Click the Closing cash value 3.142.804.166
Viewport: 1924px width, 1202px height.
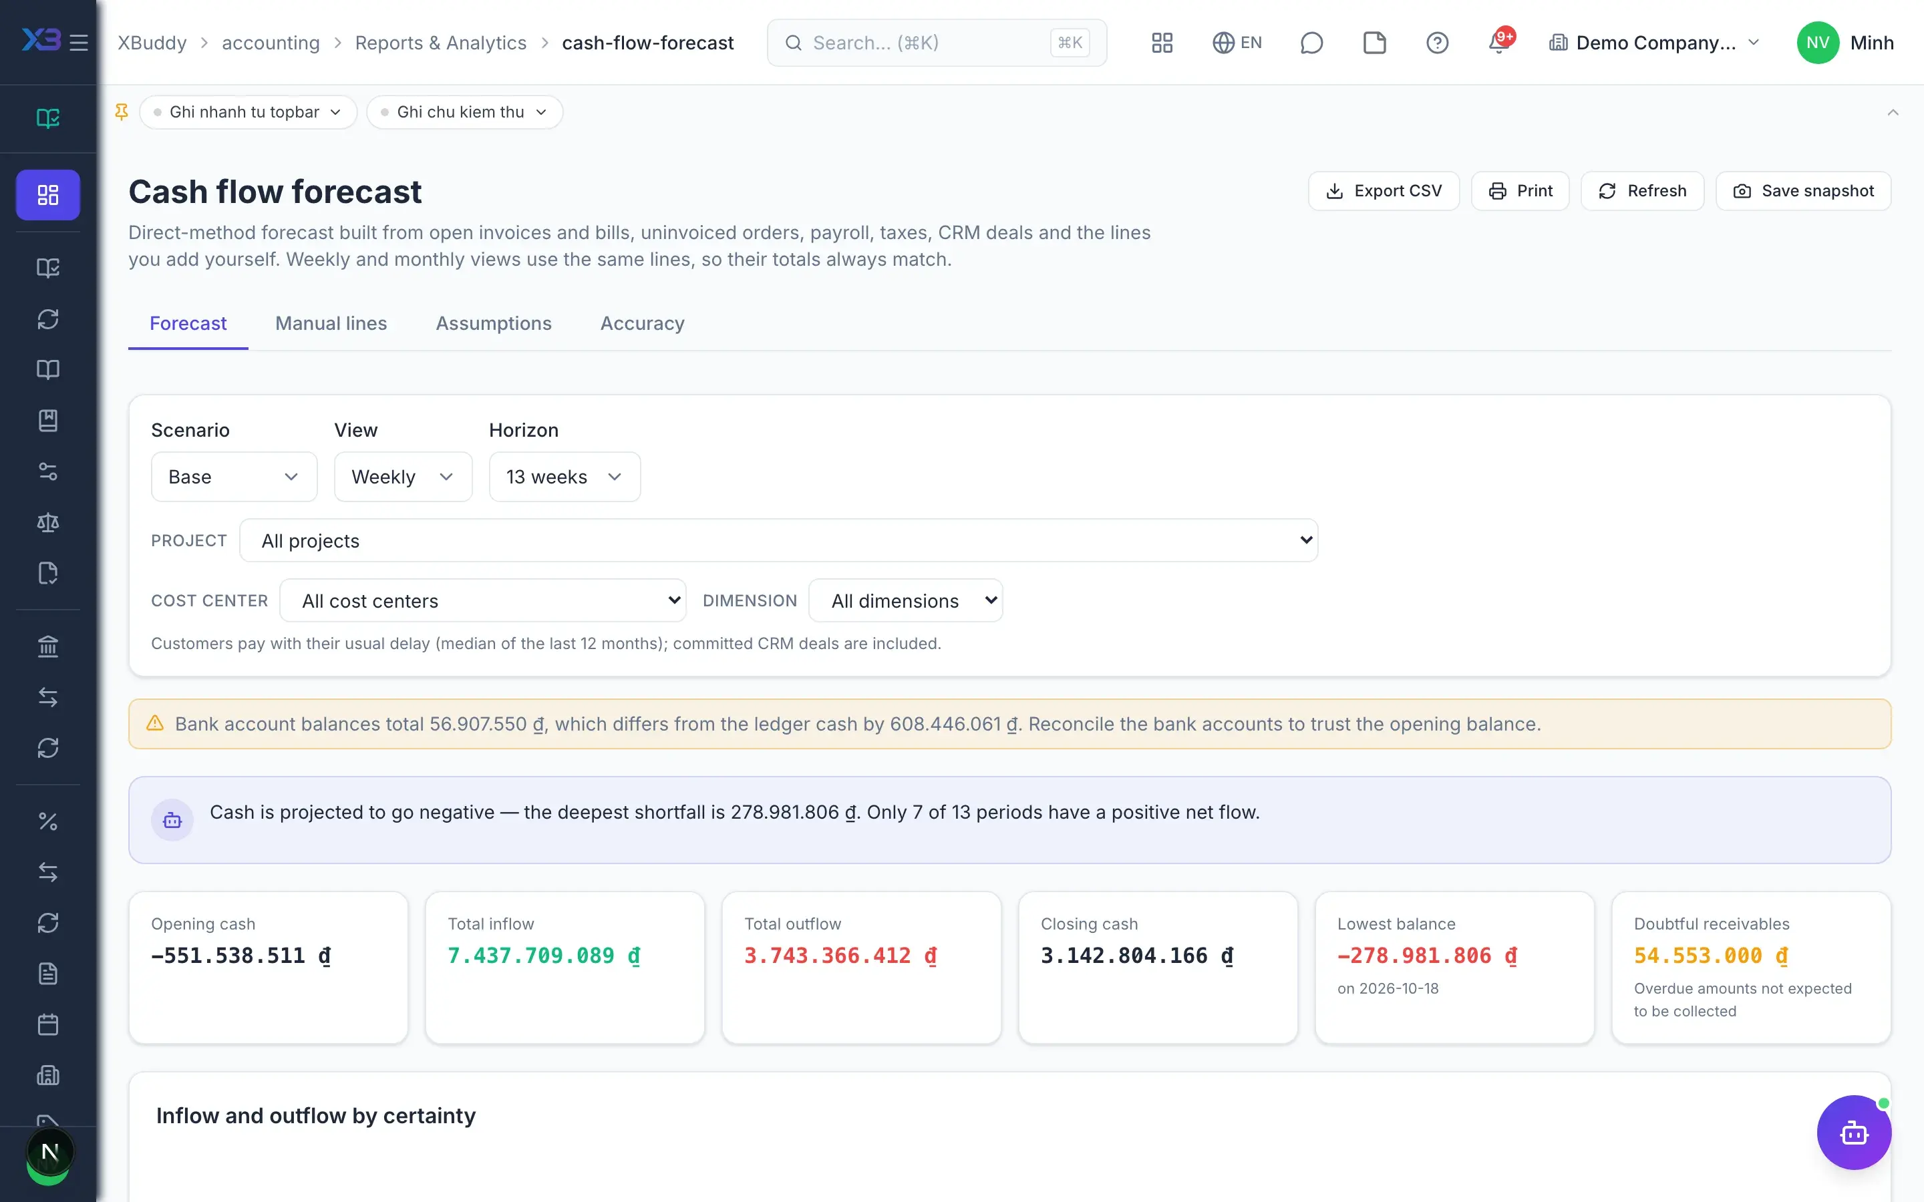tap(1137, 956)
